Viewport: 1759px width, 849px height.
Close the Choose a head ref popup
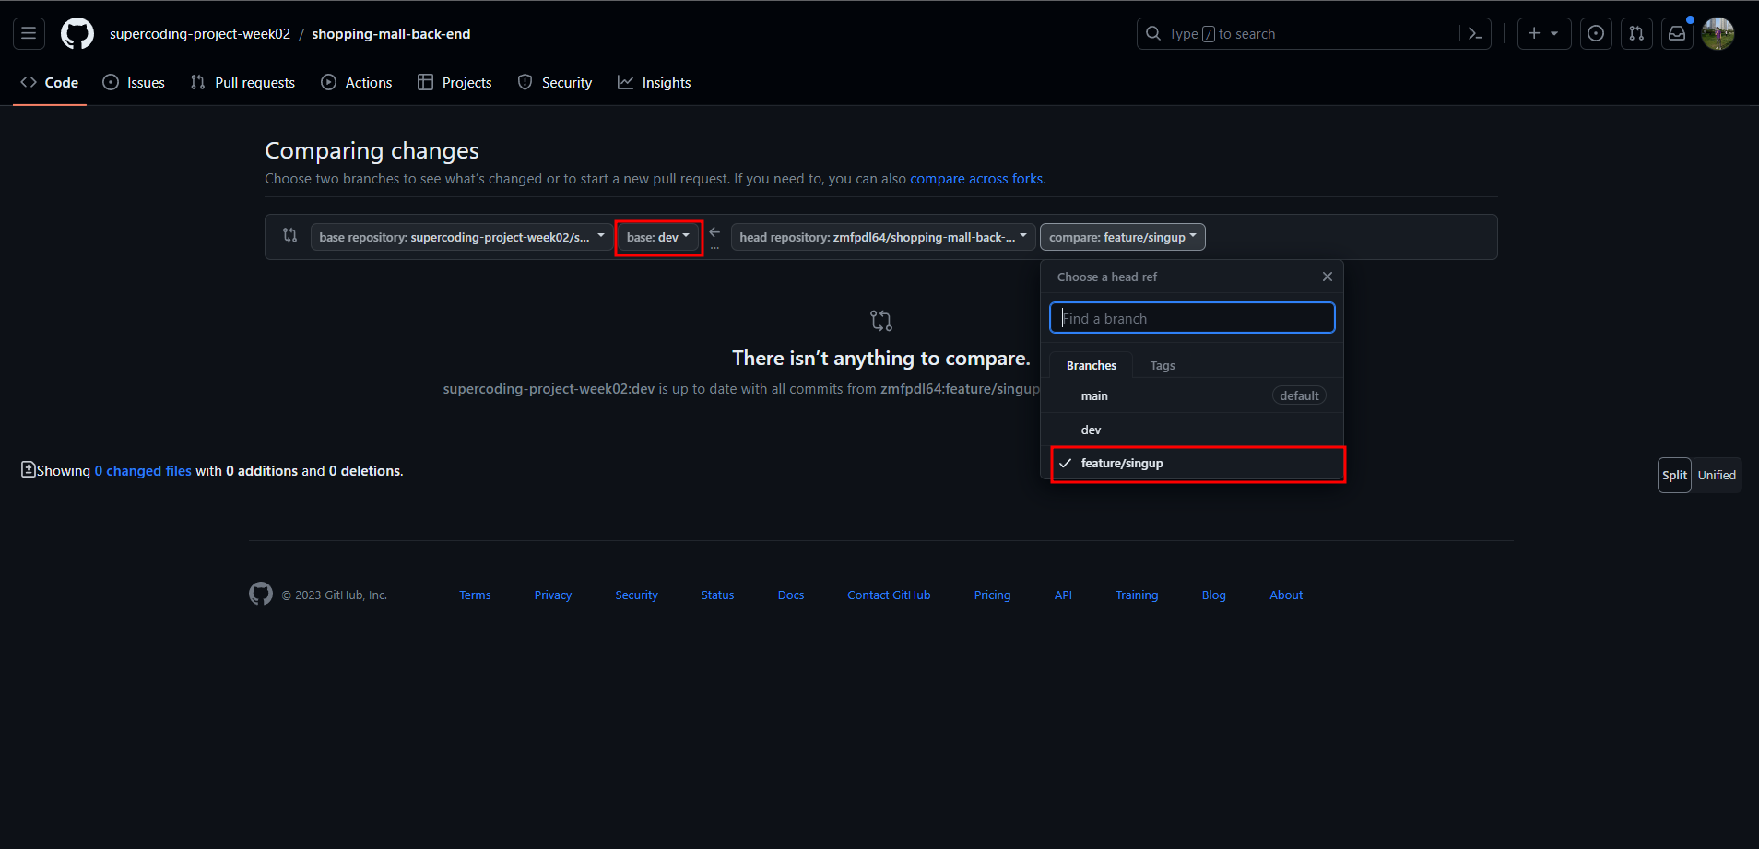tap(1328, 277)
